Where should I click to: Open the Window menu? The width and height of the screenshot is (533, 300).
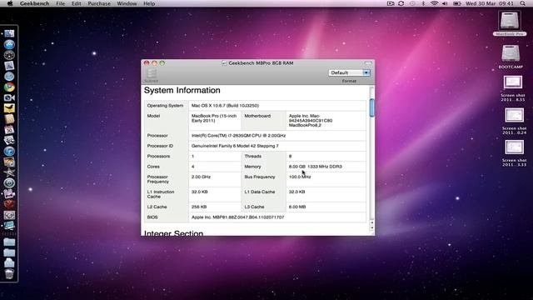coord(127,3)
